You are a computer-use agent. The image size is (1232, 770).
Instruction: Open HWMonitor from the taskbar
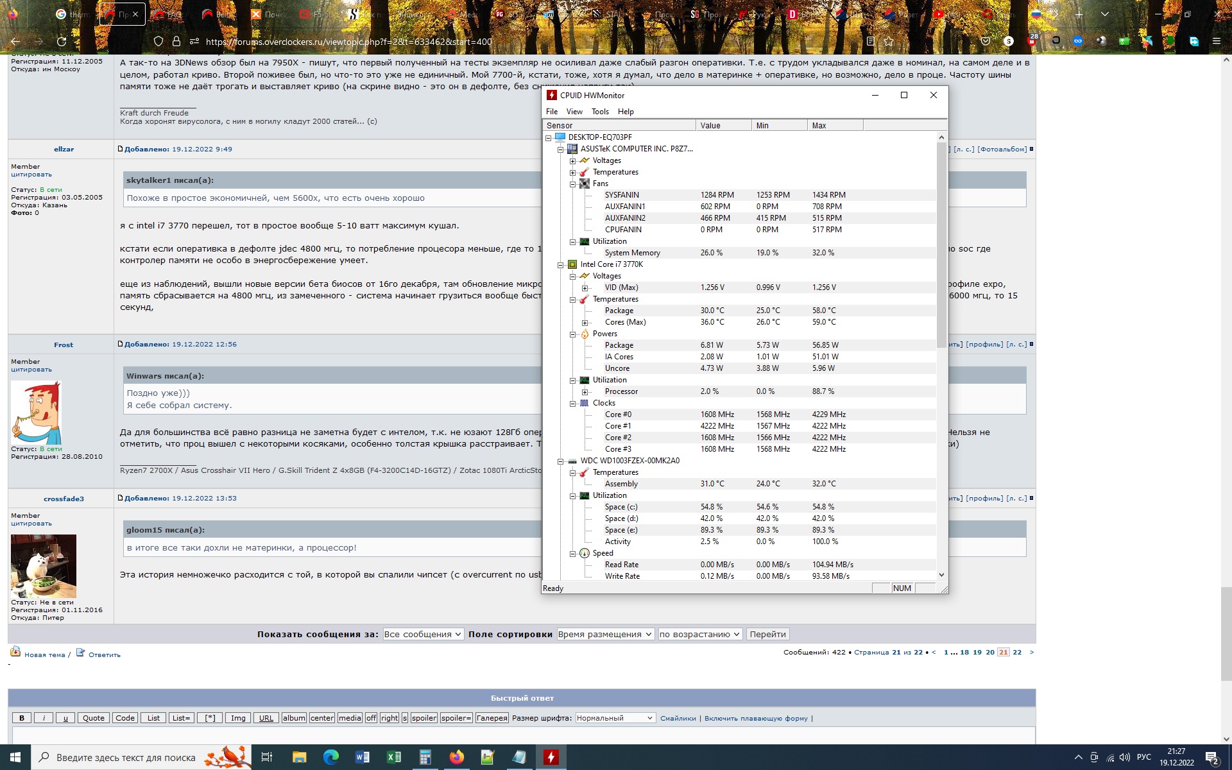click(551, 757)
